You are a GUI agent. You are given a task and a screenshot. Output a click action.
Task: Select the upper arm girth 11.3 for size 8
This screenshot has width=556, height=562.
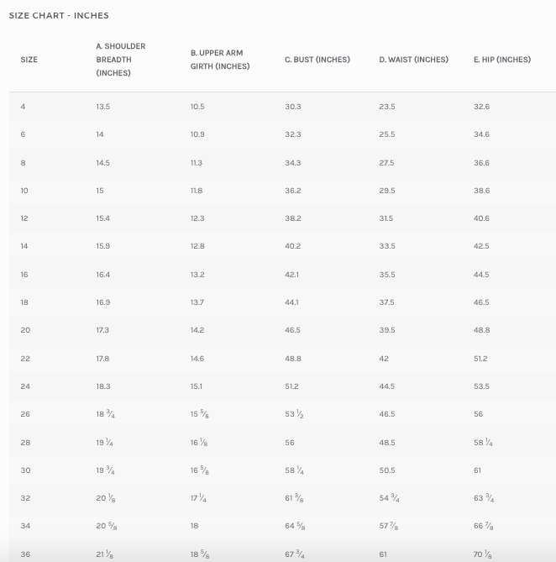(x=197, y=163)
